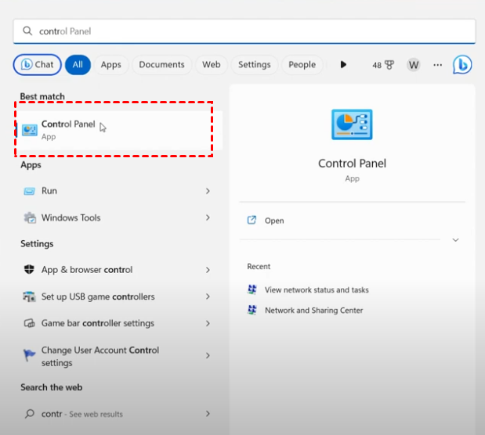Open the Run app result
Screen dimensions: 485x435
(x=119, y=191)
